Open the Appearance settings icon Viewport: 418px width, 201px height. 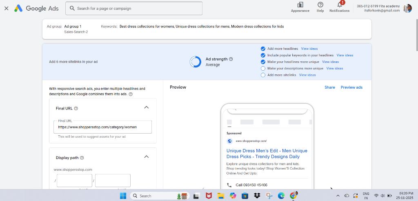point(300,5)
